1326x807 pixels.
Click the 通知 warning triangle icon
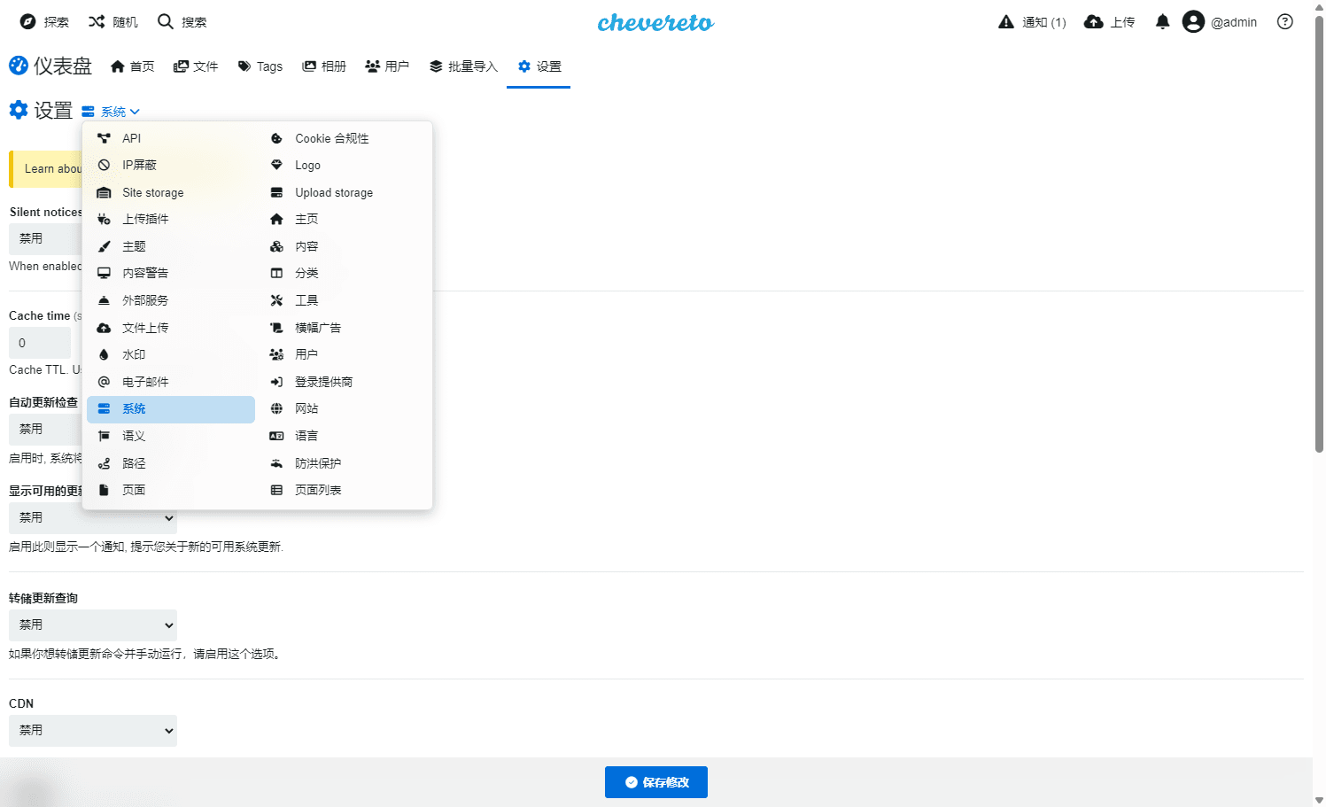(1006, 22)
